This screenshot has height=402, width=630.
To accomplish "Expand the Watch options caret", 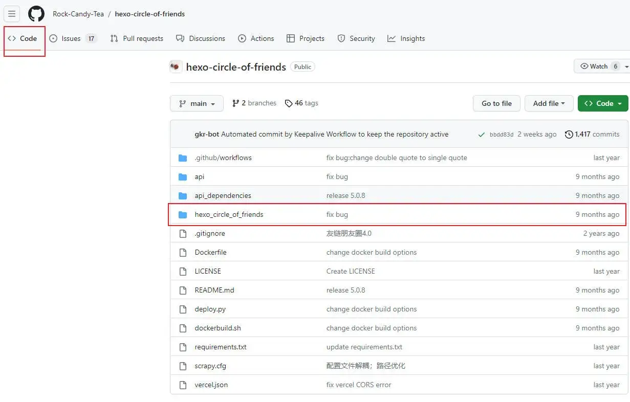I will coord(626,66).
